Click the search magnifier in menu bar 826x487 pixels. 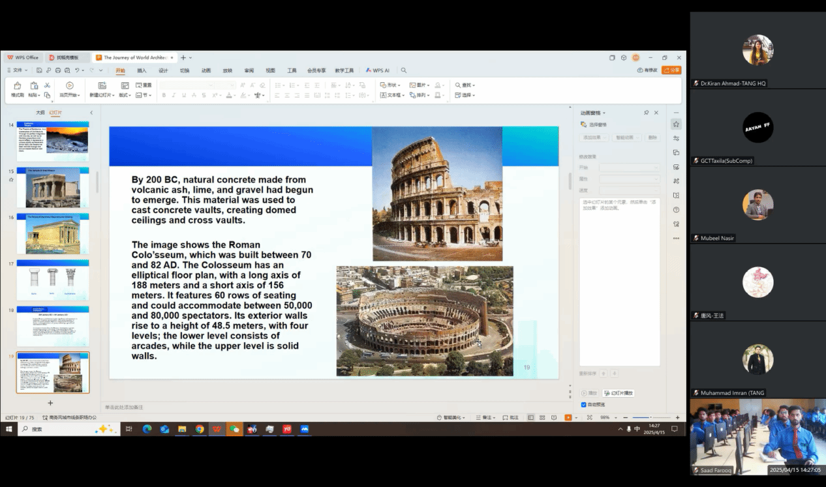[x=404, y=70]
